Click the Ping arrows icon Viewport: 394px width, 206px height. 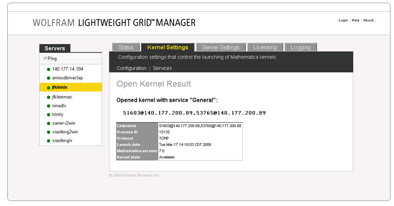coord(45,58)
